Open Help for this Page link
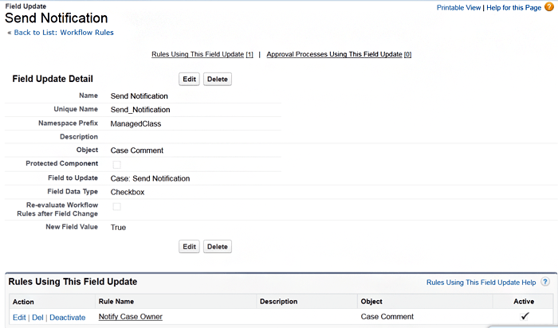 [x=513, y=7]
